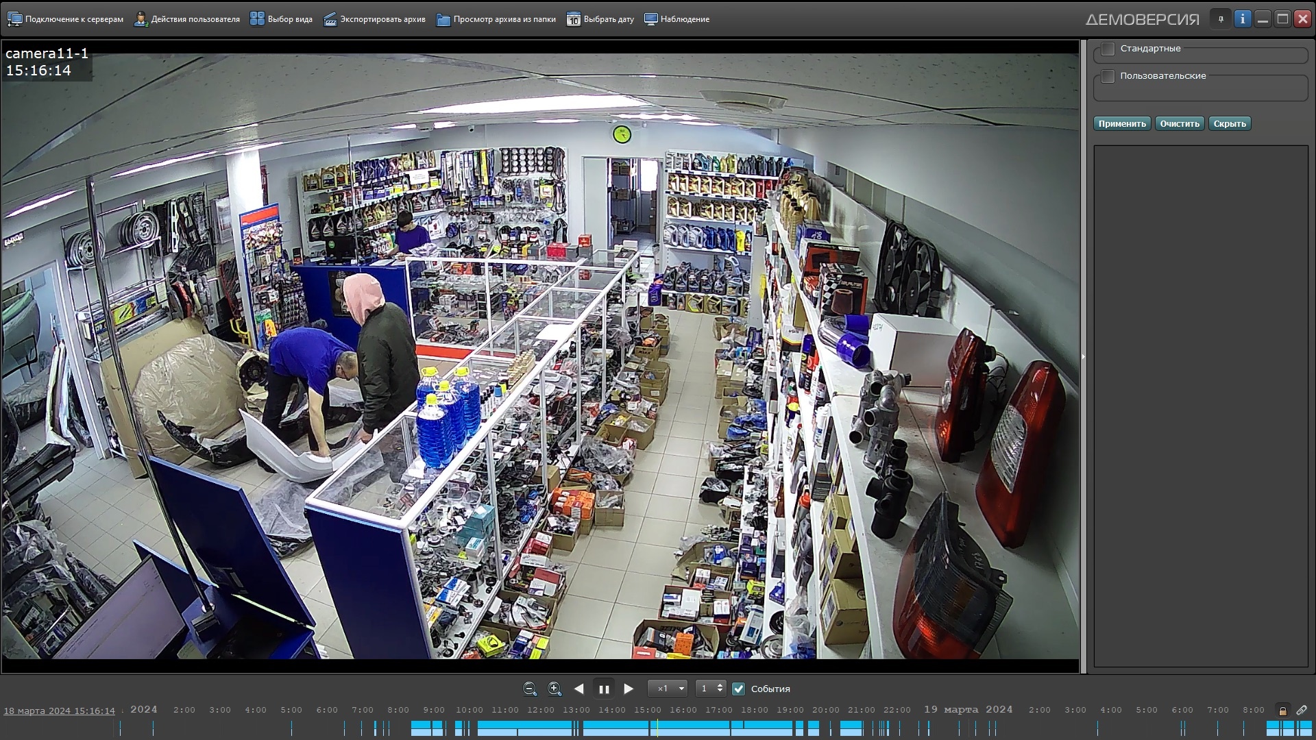The height and width of the screenshot is (740, 1316).
Task: Switch to Наблюдение mode
Action: coord(677,19)
